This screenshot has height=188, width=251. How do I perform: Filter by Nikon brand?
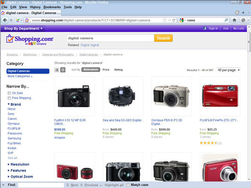click(11, 109)
